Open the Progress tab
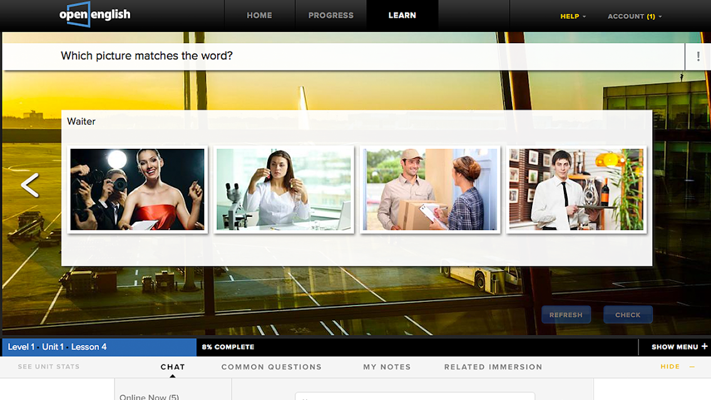 pos(331,16)
